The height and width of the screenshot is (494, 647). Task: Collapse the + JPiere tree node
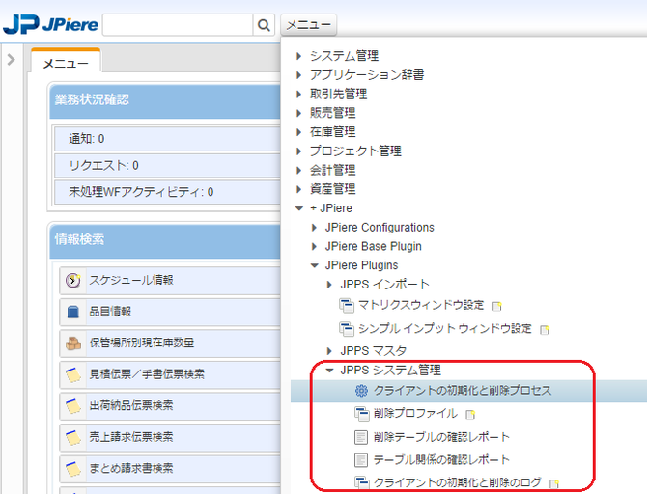tap(299, 208)
